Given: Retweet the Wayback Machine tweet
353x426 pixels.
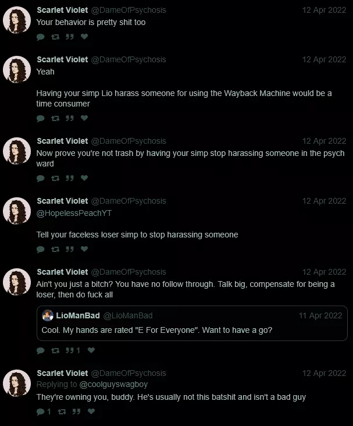Looking at the screenshot, I should [x=55, y=118].
